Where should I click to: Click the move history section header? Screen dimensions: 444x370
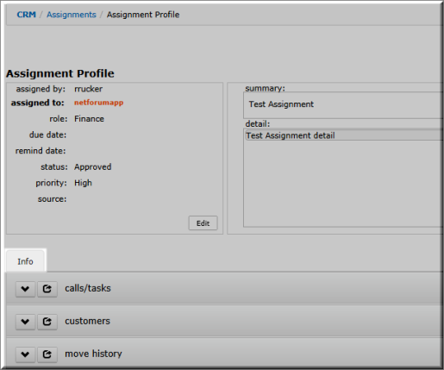(x=224, y=353)
